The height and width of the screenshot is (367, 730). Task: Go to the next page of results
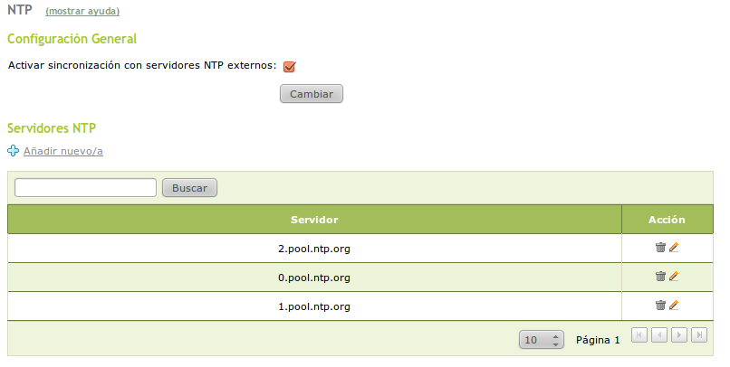[x=679, y=335]
